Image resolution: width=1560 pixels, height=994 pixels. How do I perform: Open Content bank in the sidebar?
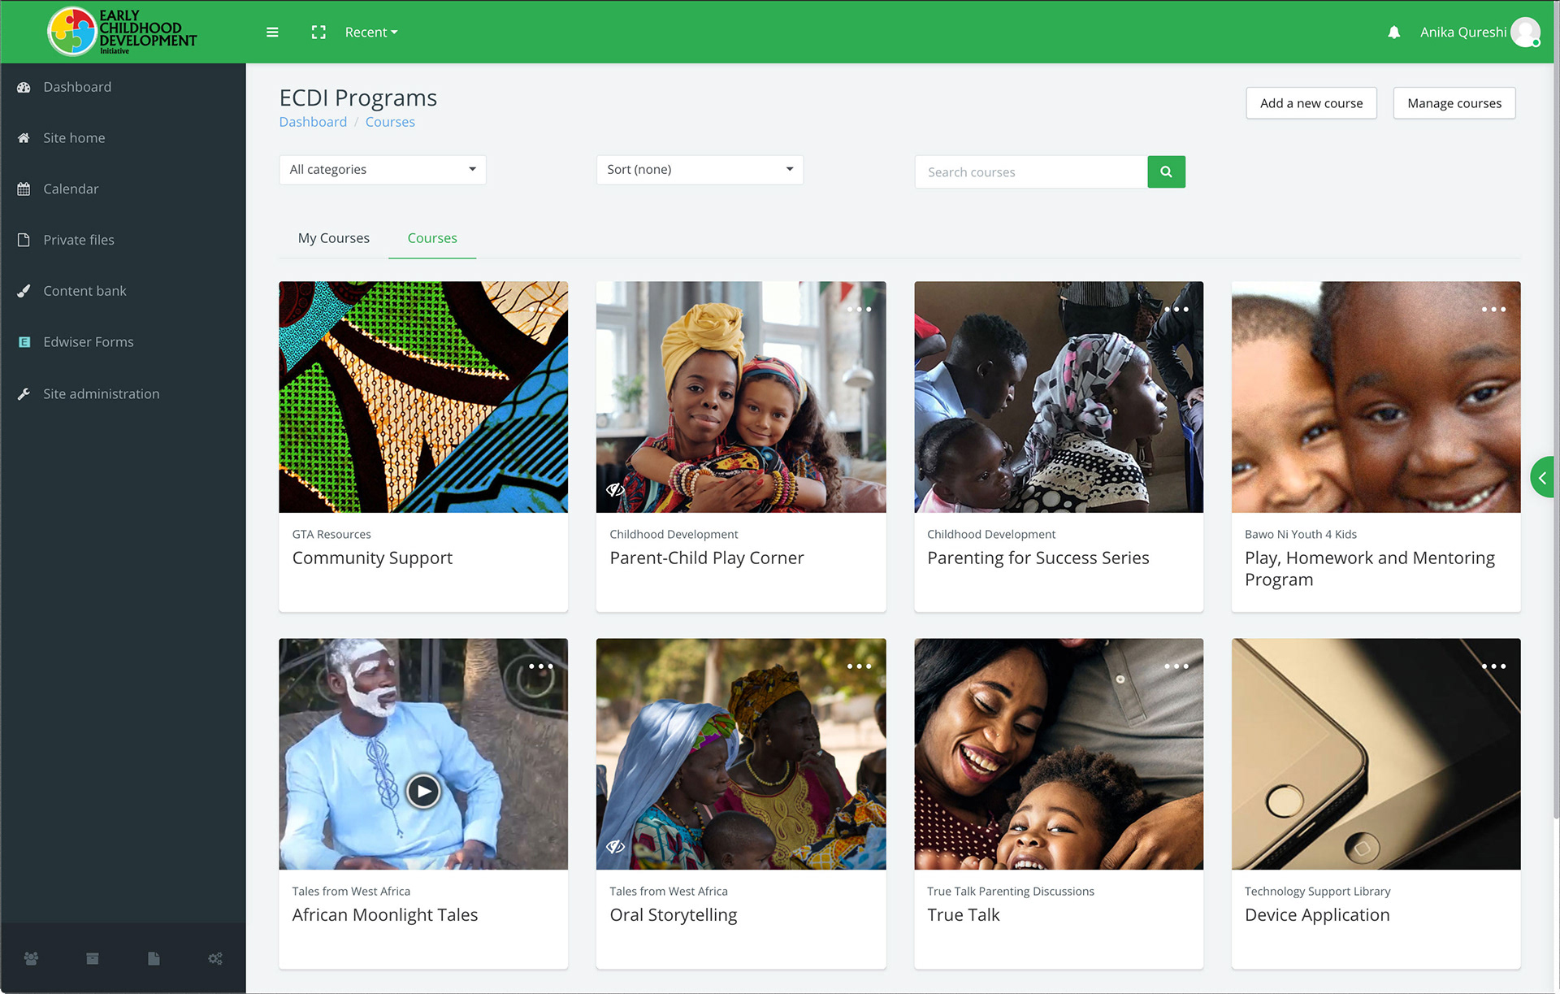click(x=84, y=291)
